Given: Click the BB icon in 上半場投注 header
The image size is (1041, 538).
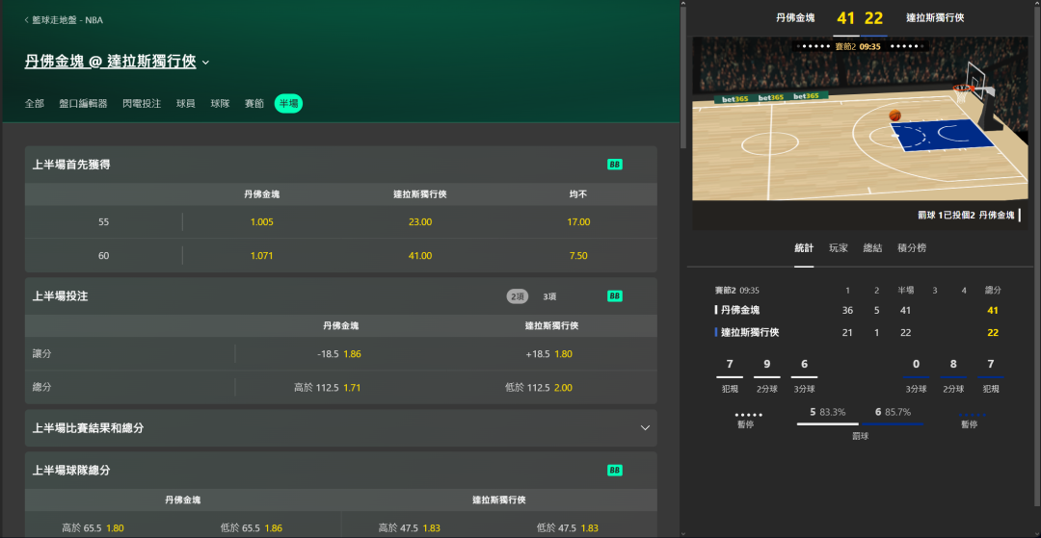Looking at the screenshot, I should click(614, 296).
